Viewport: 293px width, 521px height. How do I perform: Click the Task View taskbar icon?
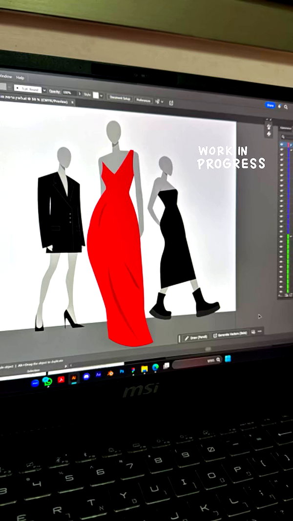(167, 366)
